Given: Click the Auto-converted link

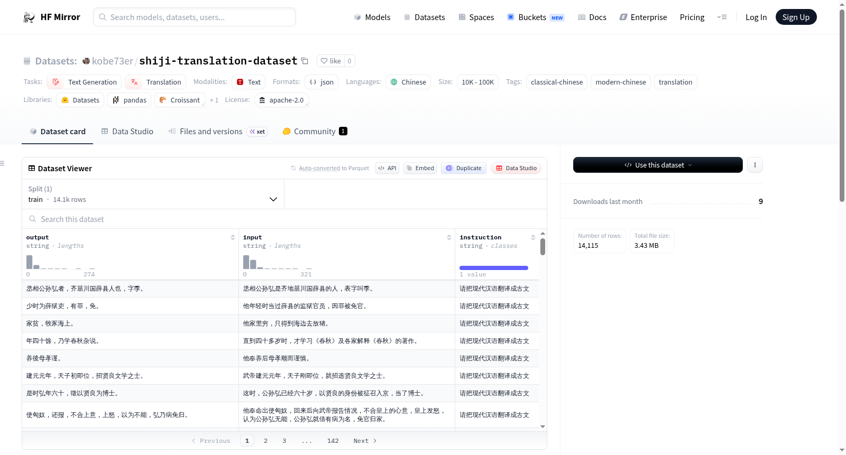Looking at the screenshot, I should (x=319, y=168).
